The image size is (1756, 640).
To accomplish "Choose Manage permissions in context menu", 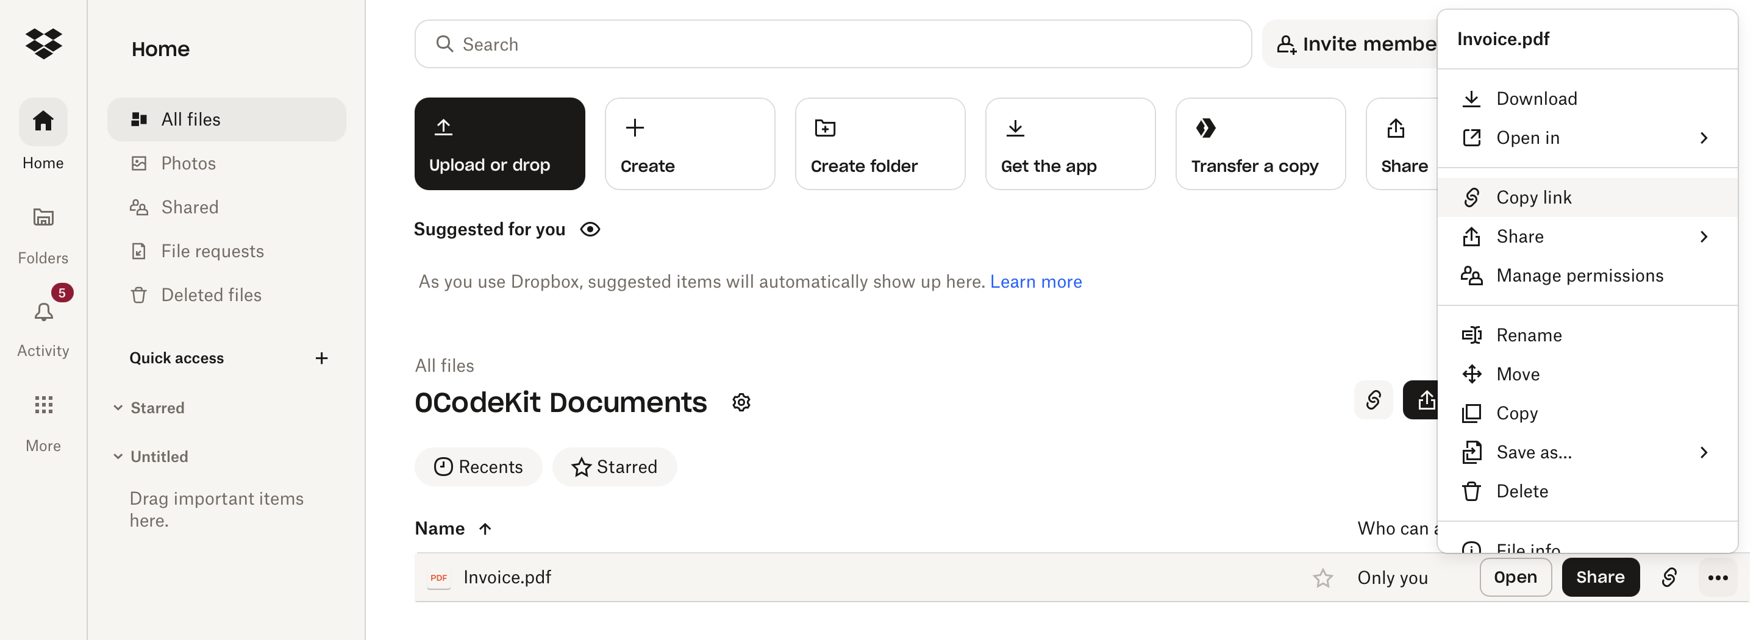I will (x=1586, y=276).
